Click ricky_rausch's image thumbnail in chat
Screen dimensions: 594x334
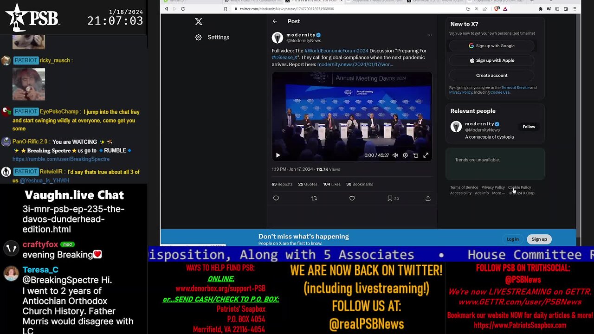tap(29, 84)
